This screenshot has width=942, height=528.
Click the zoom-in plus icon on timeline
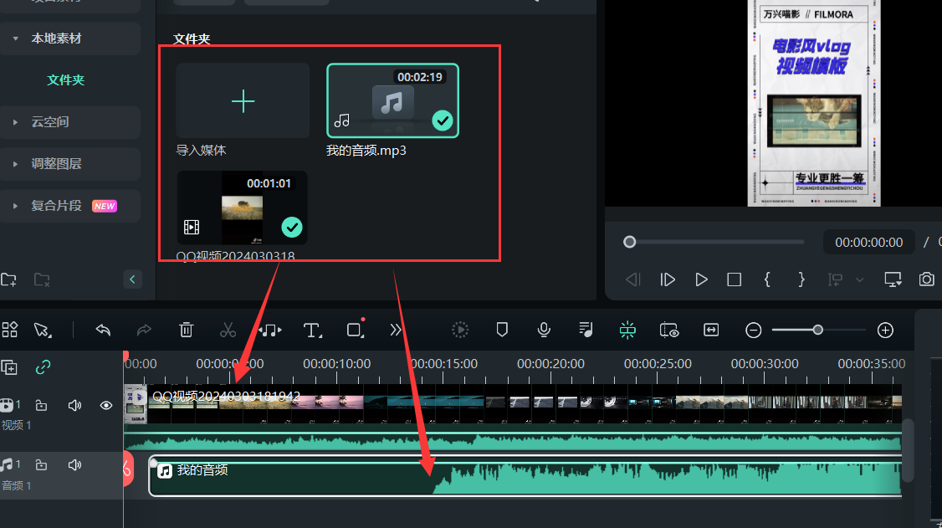[885, 330]
